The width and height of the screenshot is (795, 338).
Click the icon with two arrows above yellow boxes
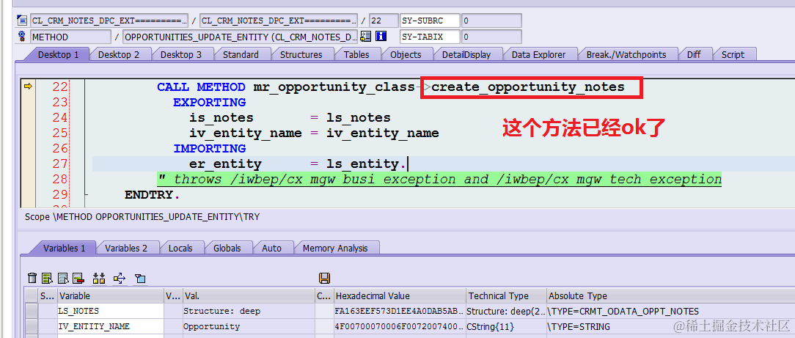(99, 278)
